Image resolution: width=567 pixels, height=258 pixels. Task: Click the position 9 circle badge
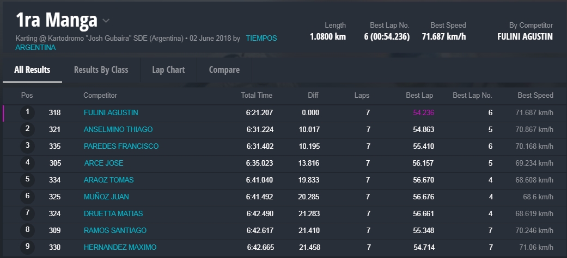point(27,247)
